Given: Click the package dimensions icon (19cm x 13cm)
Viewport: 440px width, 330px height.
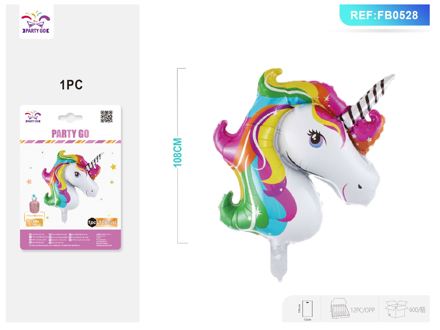Looking at the screenshot, I should (x=306, y=309).
